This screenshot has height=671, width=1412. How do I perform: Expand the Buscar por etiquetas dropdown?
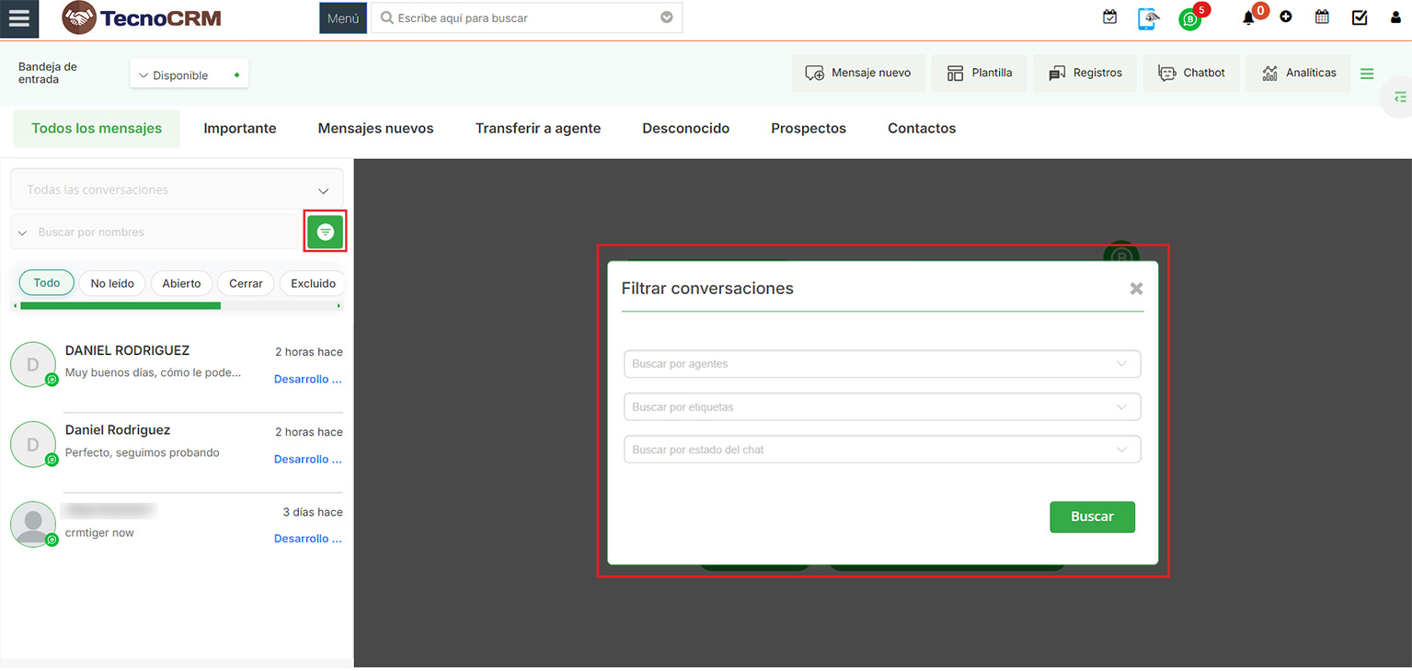coord(881,407)
